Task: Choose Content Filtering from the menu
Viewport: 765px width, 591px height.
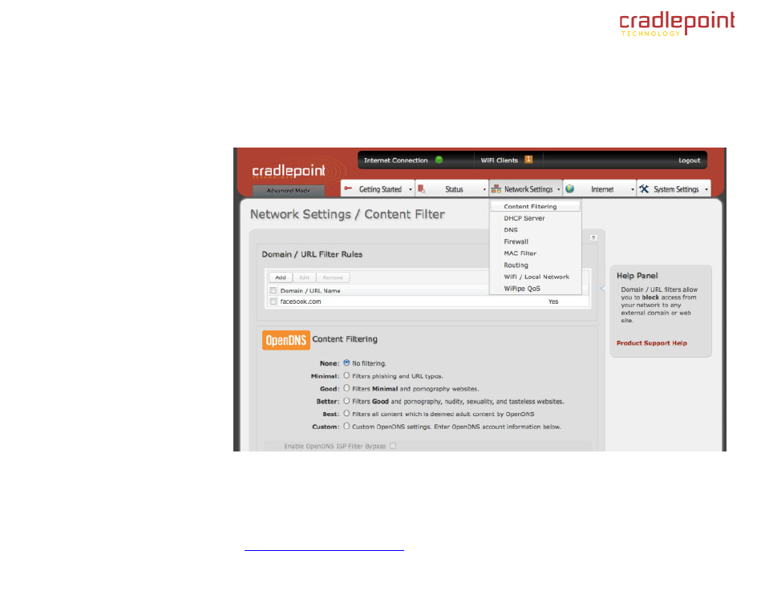Action: (535, 206)
